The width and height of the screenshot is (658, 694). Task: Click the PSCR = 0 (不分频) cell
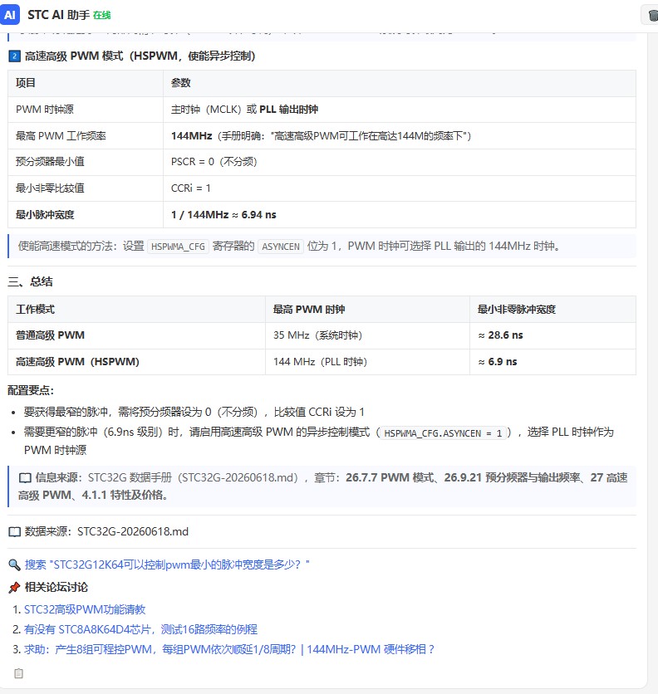click(x=400, y=162)
